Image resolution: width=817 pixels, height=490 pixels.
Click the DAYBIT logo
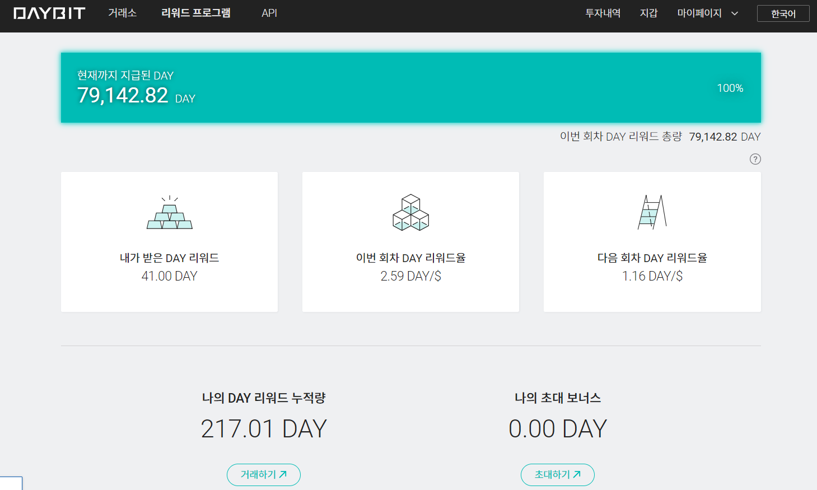(49, 13)
